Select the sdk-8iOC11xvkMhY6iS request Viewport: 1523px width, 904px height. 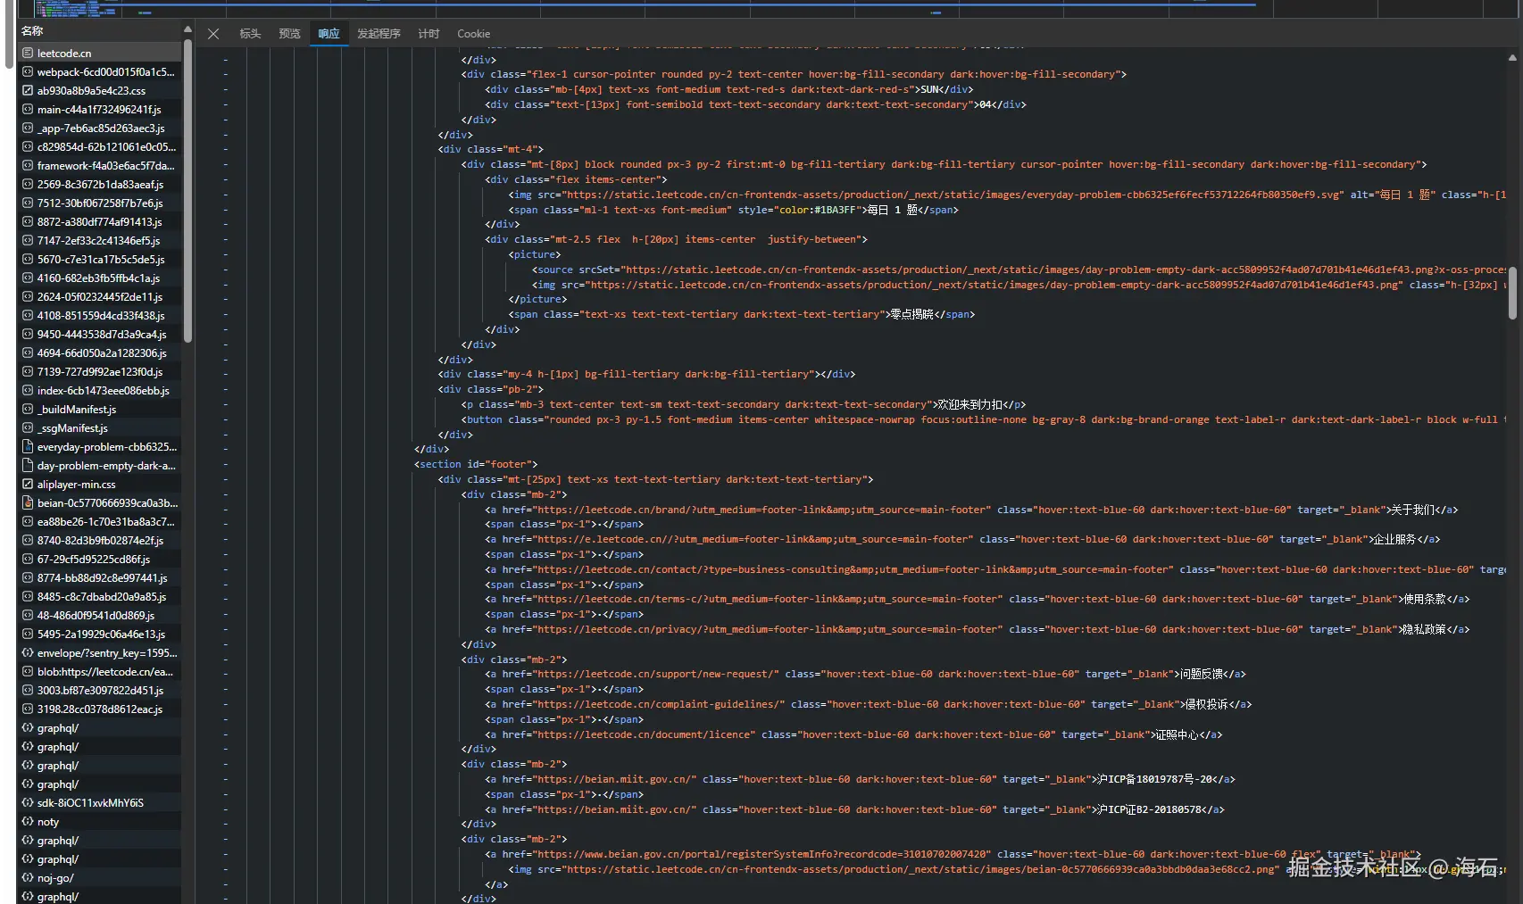[100, 803]
